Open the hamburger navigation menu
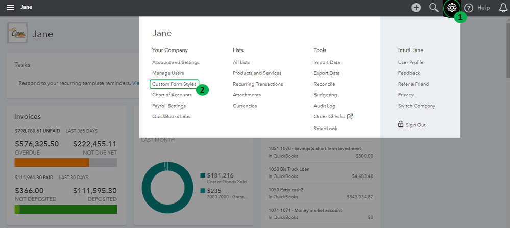This screenshot has height=228, width=510. [x=10, y=8]
